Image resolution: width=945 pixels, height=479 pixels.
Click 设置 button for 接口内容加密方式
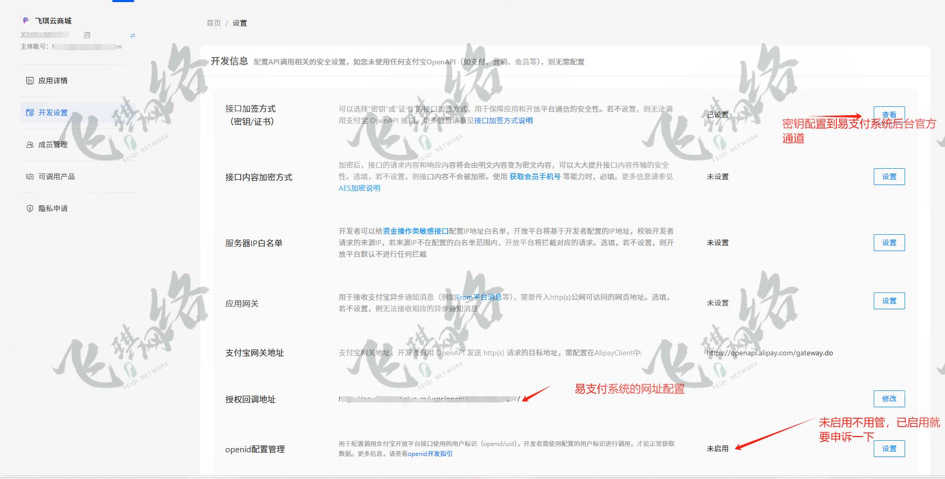(889, 177)
